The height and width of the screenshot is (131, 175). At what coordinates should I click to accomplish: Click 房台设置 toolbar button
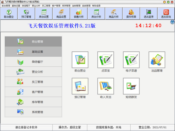point(44,13)
